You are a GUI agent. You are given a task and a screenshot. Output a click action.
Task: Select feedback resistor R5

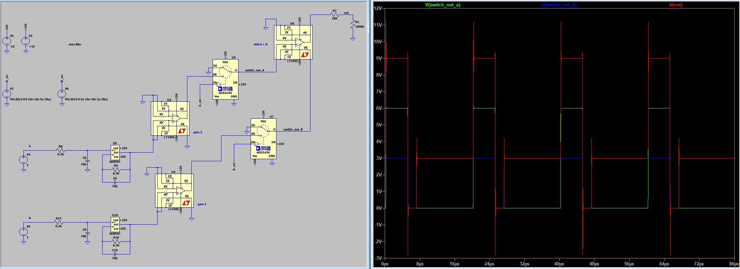(x=116, y=169)
